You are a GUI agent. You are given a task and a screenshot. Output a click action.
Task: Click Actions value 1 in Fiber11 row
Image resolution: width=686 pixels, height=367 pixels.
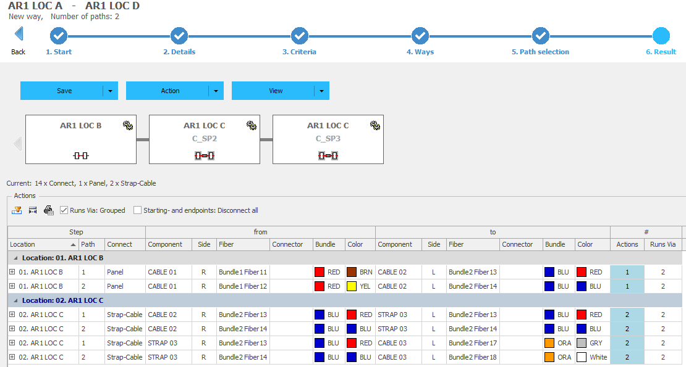(x=627, y=272)
